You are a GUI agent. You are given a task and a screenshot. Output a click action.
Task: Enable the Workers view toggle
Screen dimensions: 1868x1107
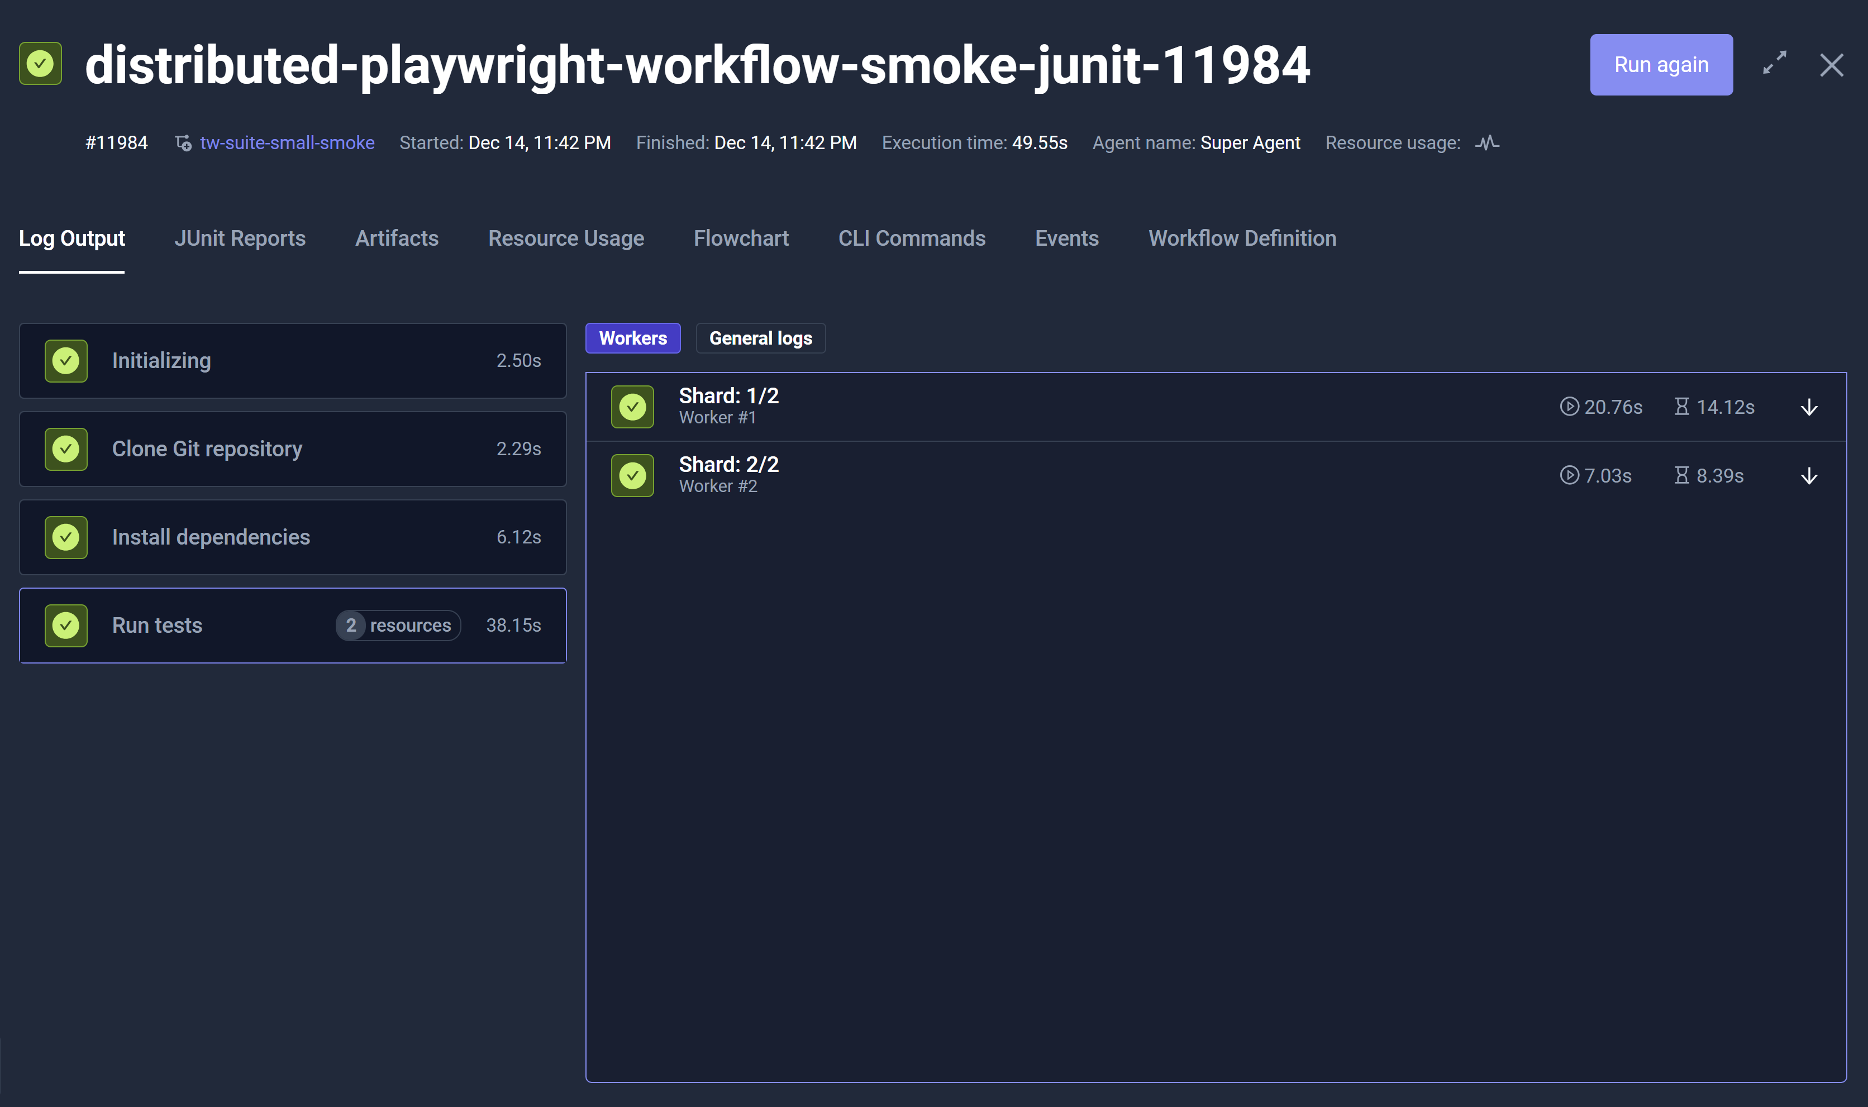632,338
